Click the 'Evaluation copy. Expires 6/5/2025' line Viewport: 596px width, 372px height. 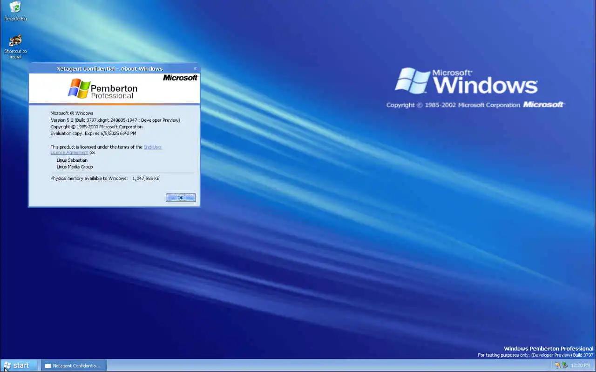tap(93, 133)
